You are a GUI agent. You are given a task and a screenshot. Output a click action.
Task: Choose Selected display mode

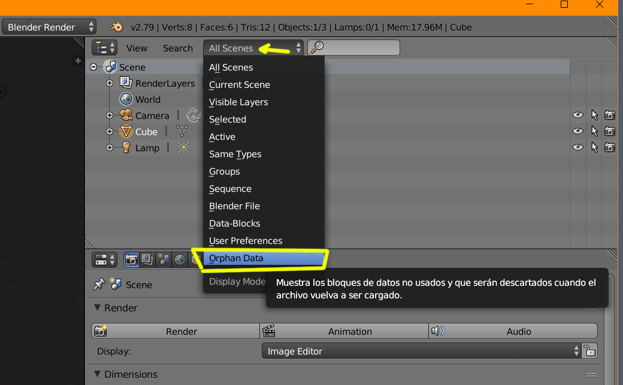[x=264, y=120]
